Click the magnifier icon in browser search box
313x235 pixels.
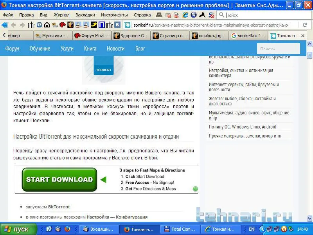click(221, 15)
